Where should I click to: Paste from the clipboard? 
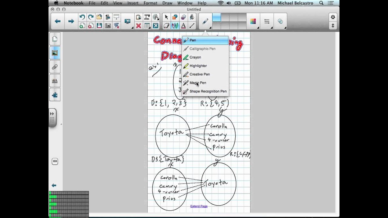click(x=139, y=17)
